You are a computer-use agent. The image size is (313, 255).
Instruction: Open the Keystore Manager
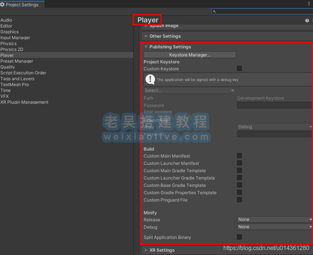[190, 55]
